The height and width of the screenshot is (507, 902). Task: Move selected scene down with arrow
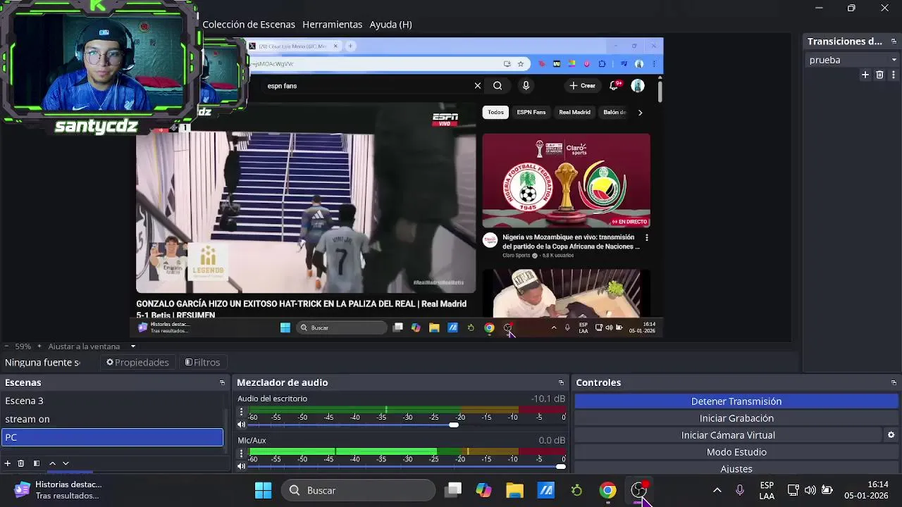coord(66,463)
